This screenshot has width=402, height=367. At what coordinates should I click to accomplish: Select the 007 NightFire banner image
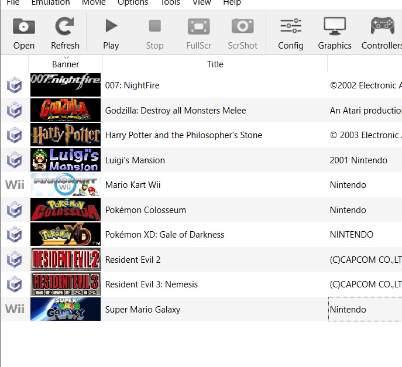66,85
